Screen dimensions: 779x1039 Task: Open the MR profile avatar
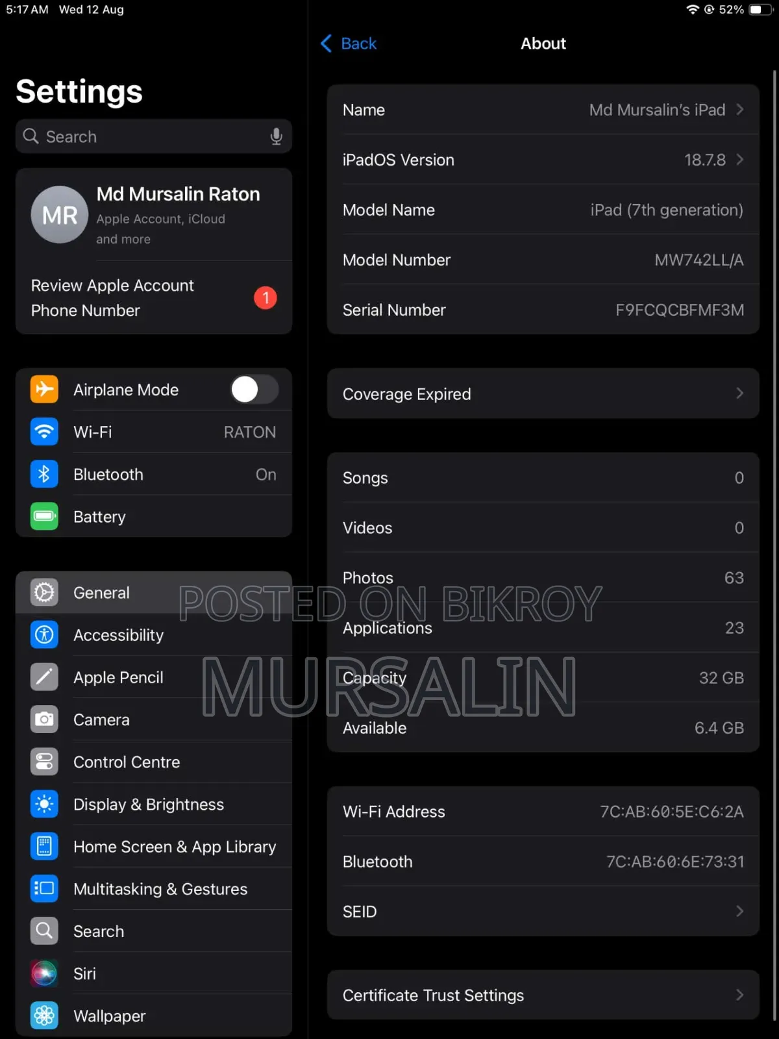coord(60,215)
